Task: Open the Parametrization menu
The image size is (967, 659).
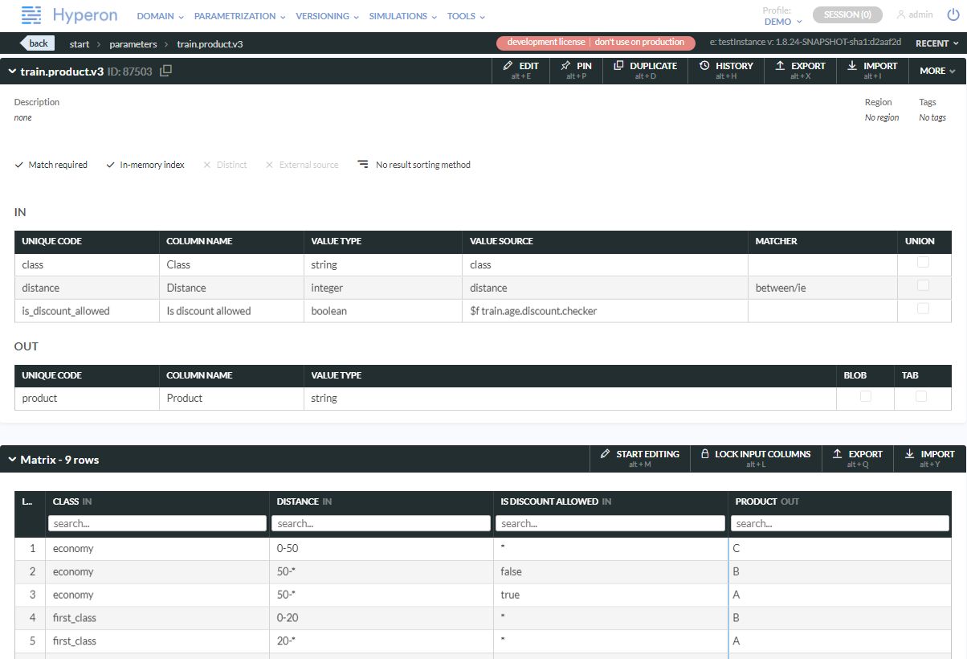Action: 239,16
